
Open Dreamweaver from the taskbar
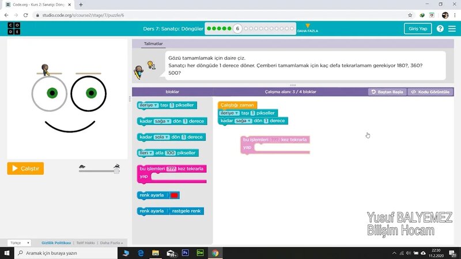click(200, 253)
